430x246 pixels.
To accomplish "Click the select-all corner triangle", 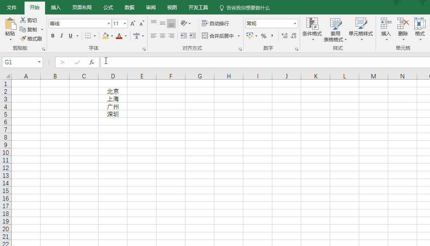I will pos(7,76).
